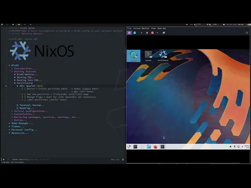
Task: Click the blank white icon in VM taskbar
Action: point(142,146)
